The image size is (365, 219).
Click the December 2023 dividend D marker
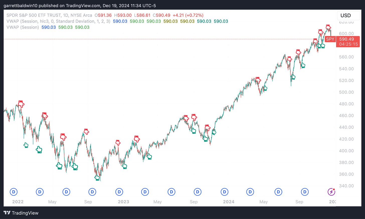[x=224, y=192]
